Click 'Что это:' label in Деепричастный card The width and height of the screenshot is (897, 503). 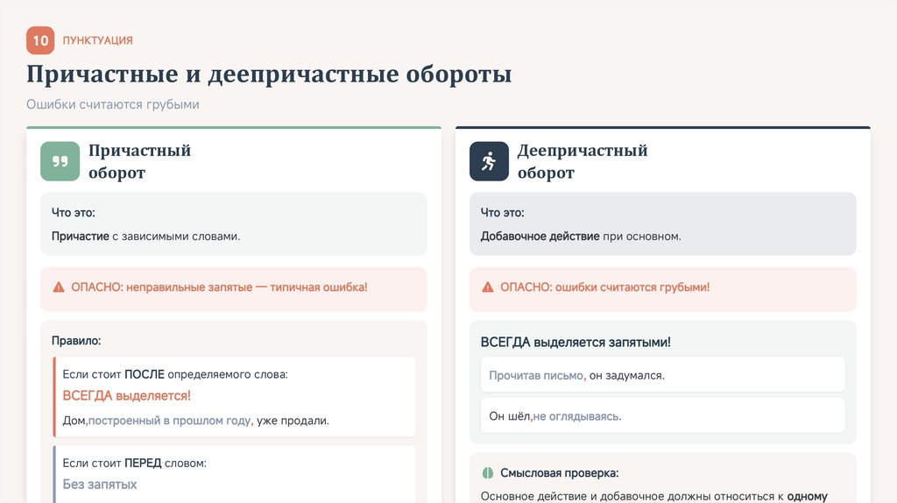[502, 213]
